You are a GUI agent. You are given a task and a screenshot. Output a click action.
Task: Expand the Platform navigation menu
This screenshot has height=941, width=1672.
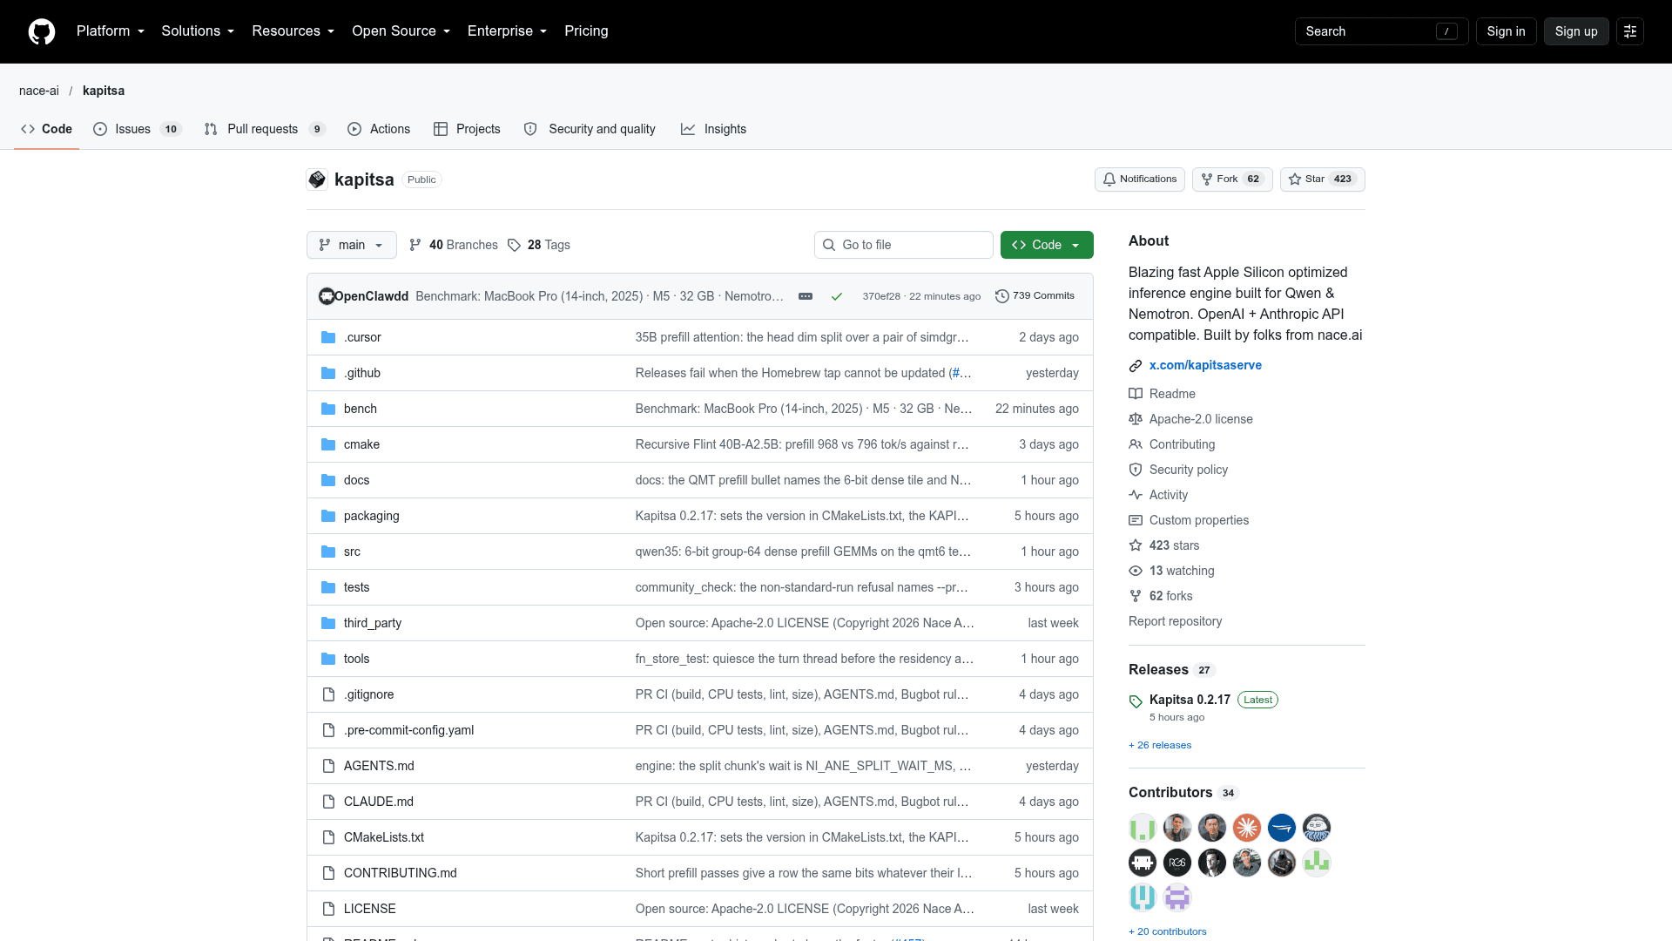click(111, 31)
